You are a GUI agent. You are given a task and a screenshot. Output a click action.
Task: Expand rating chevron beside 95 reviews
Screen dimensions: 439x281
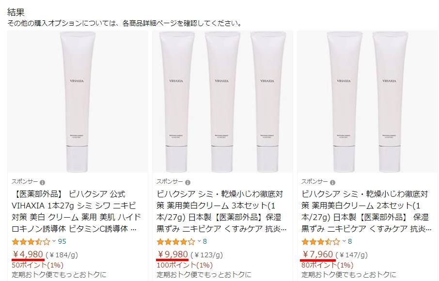click(x=54, y=241)
